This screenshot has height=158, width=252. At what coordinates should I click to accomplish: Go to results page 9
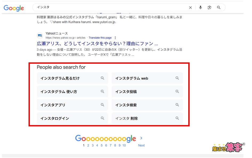coord(119,145)
